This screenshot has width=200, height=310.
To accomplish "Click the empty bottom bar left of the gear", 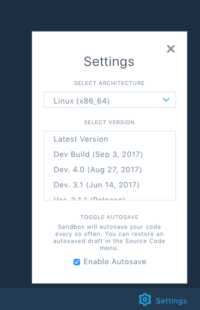I will [69, 299].
